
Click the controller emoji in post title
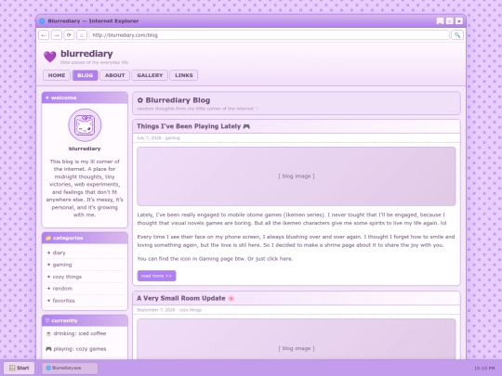click(x=246, y=126)
